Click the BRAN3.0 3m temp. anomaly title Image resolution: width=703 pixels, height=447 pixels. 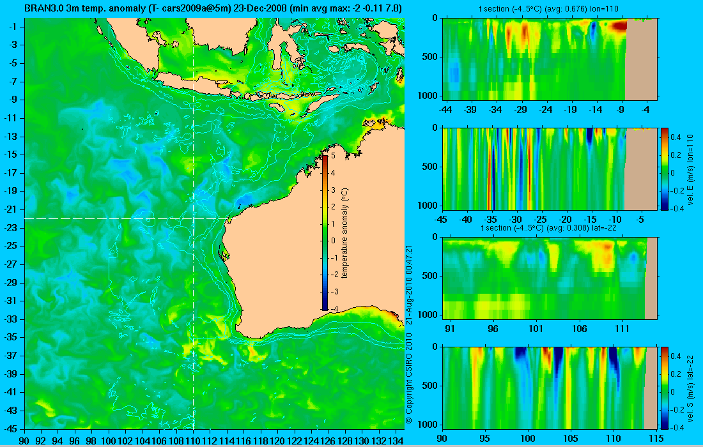pos(213,8)
